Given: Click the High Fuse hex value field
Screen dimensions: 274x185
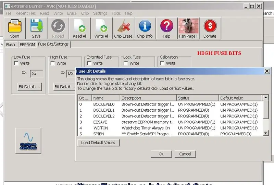Looking at the screenshot, I should pos(71,73).
